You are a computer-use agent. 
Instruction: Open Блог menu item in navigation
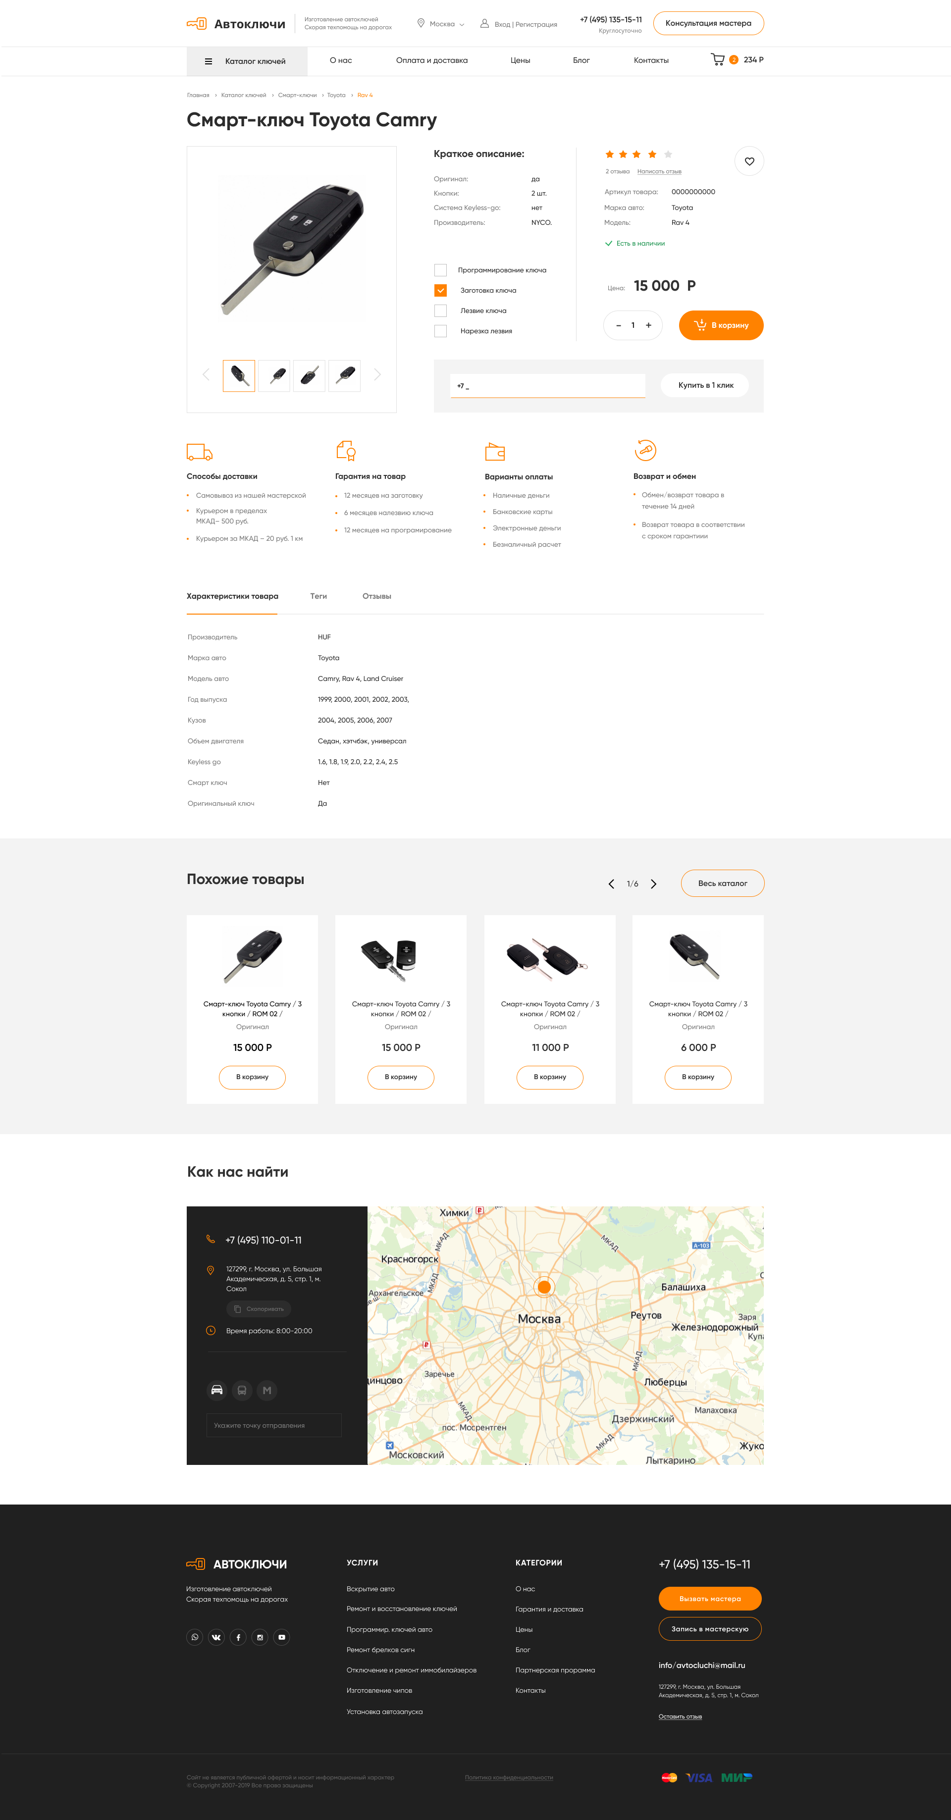pyautogui.click(x=581, y=61)
